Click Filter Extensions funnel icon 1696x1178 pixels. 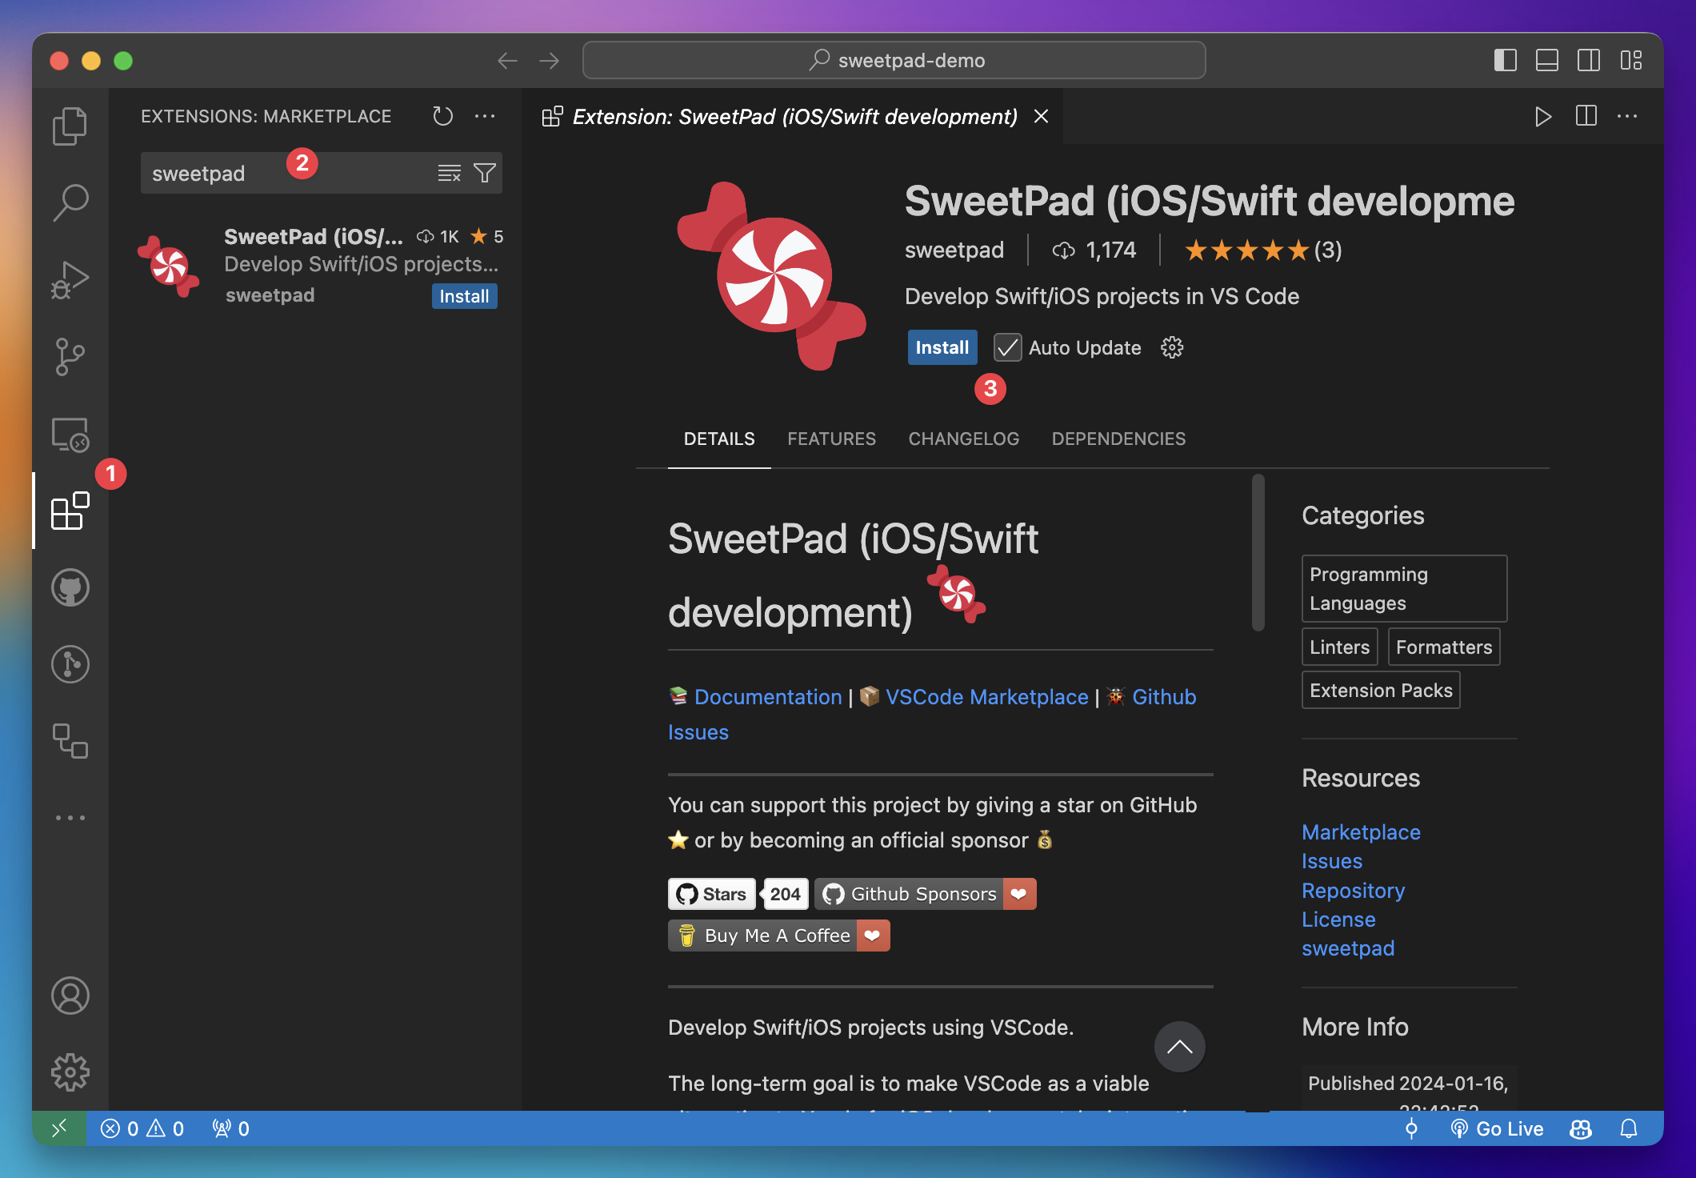(x=485, y=173)
